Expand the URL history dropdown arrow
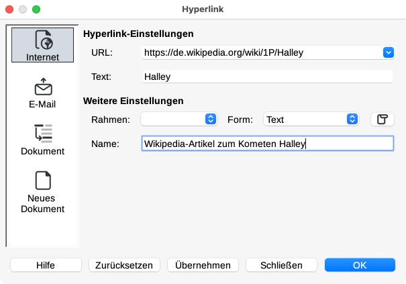 388,52
